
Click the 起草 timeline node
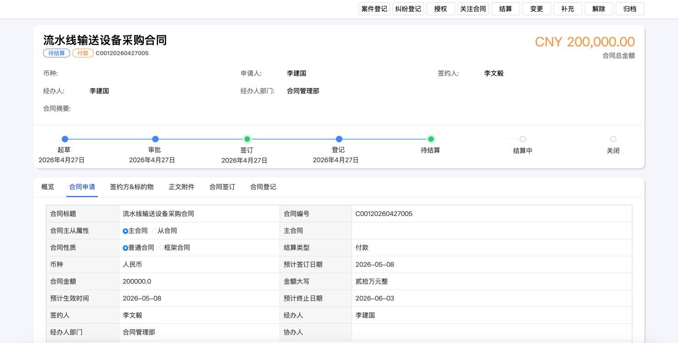(65, 139)
